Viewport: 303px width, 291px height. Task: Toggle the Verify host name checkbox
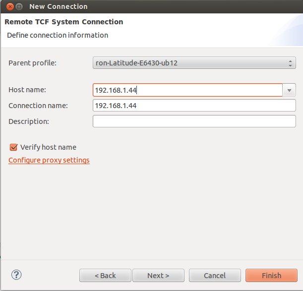click(13, 147)
